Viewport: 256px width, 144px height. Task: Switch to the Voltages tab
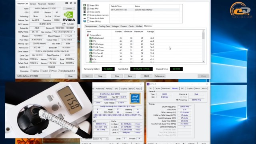(x=115, y=26)
